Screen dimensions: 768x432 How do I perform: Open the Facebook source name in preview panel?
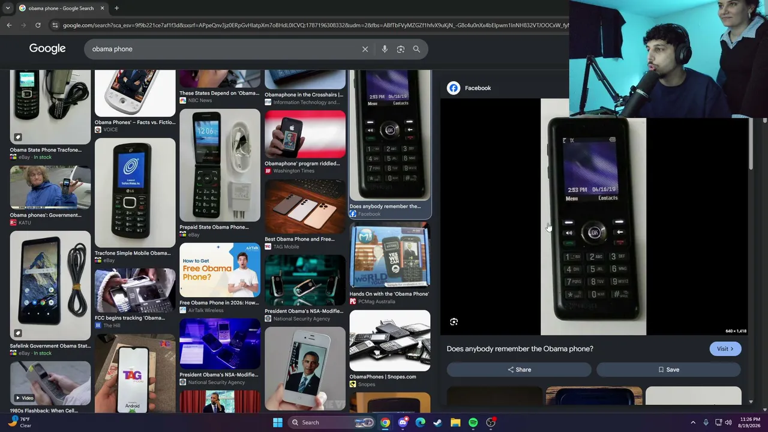point(478,88)
